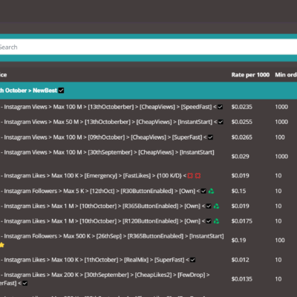The width and height of the screenshot is (297, 297).
Task: Click green recycle icon on R365ButtonEnabled Likes row
Action: (x=216, y=206)
